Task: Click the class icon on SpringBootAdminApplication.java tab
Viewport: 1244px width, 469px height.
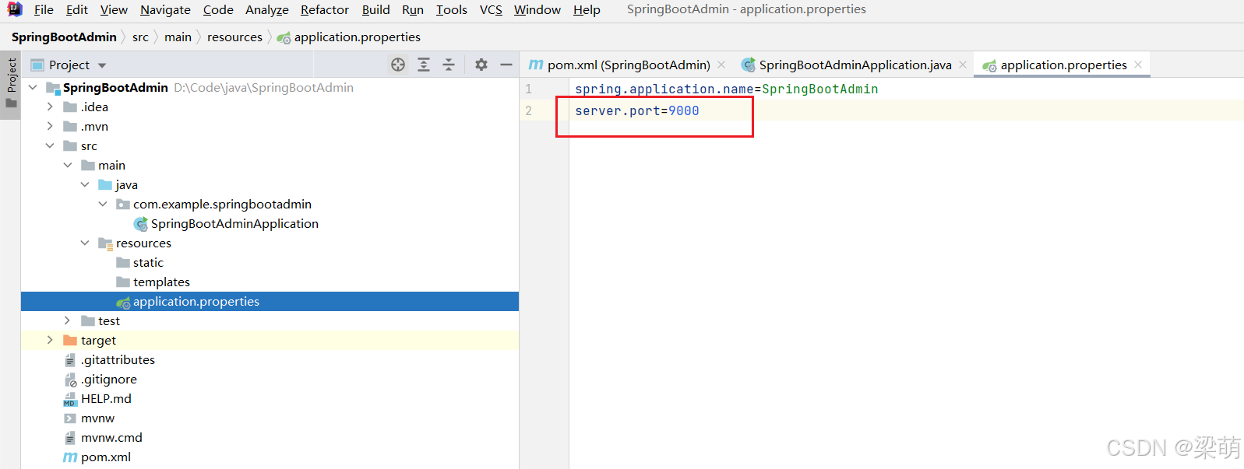Action: 749,65
